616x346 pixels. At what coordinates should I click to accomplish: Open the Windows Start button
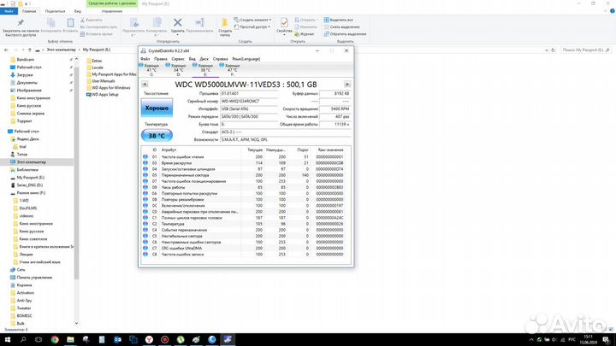tap(8, 340)
